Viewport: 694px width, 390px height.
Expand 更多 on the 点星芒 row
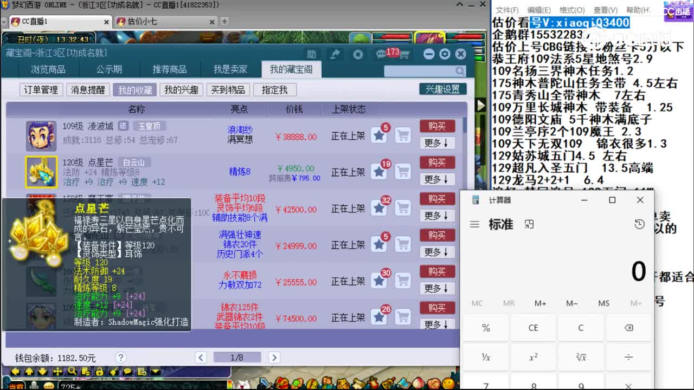(x=437, y=179)
